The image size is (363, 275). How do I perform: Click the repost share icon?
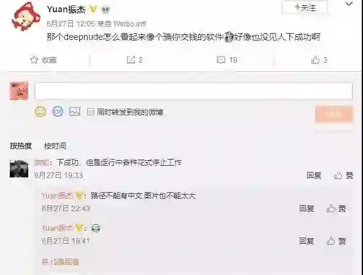click(131, 60)
